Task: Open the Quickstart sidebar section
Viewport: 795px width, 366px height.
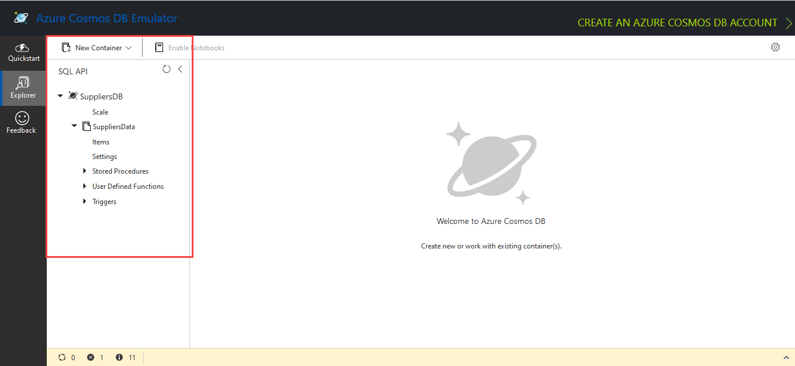Action: click(23, 53)
